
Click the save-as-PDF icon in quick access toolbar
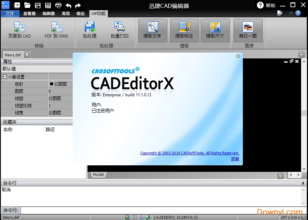click(48, 5)
